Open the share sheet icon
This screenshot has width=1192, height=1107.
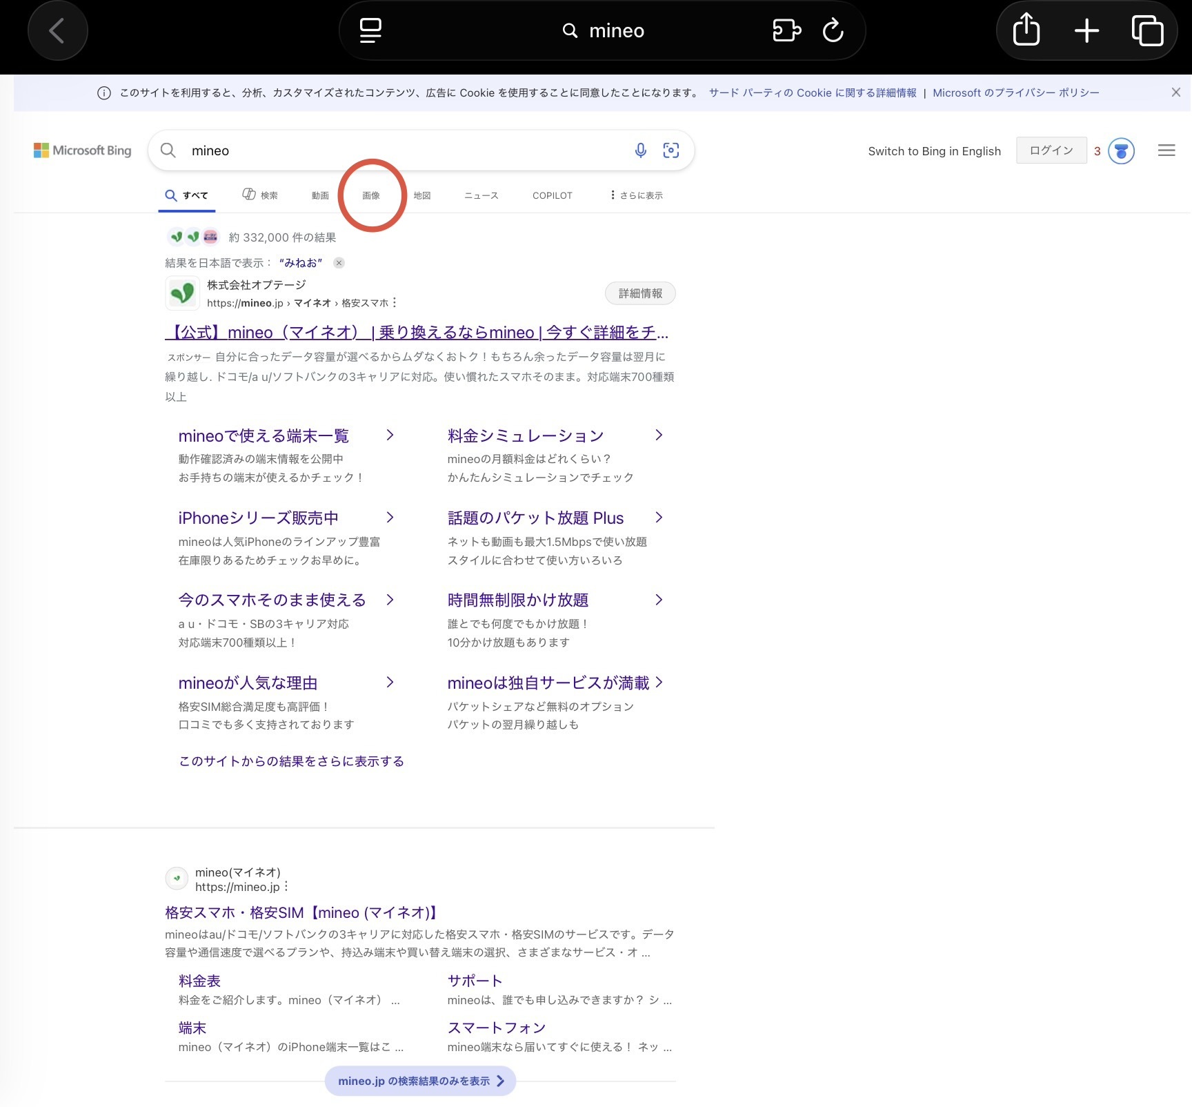(1026, 31)
